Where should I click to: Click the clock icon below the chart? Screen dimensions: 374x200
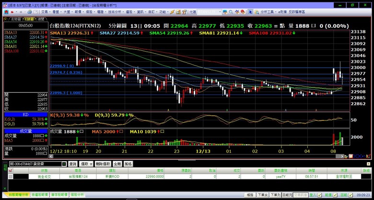[x=351, y=156]
